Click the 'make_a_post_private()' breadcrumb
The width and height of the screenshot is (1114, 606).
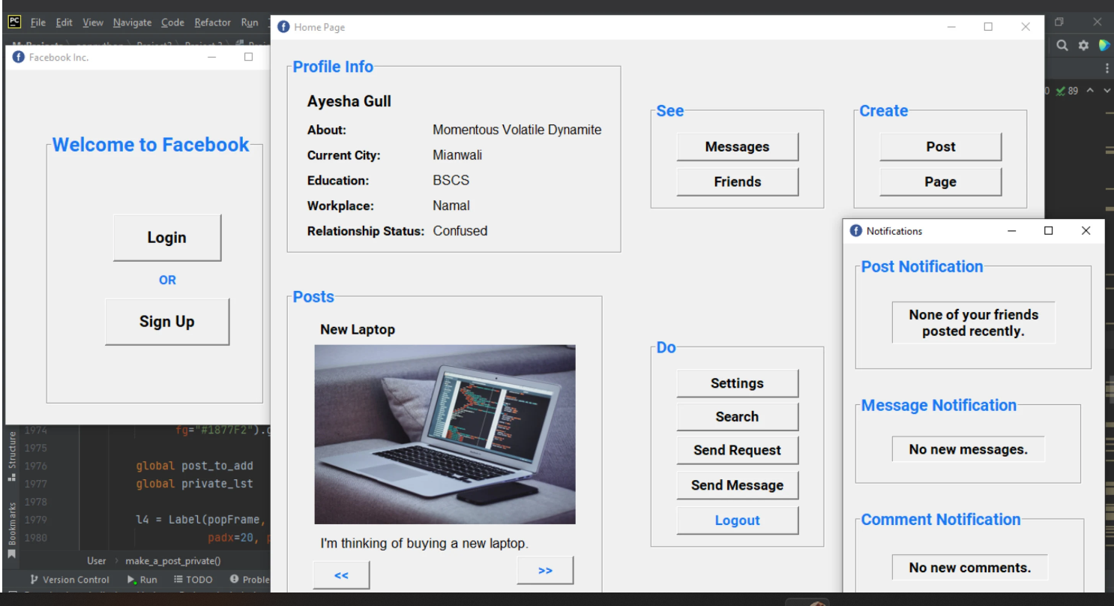[x=173, y=560]
